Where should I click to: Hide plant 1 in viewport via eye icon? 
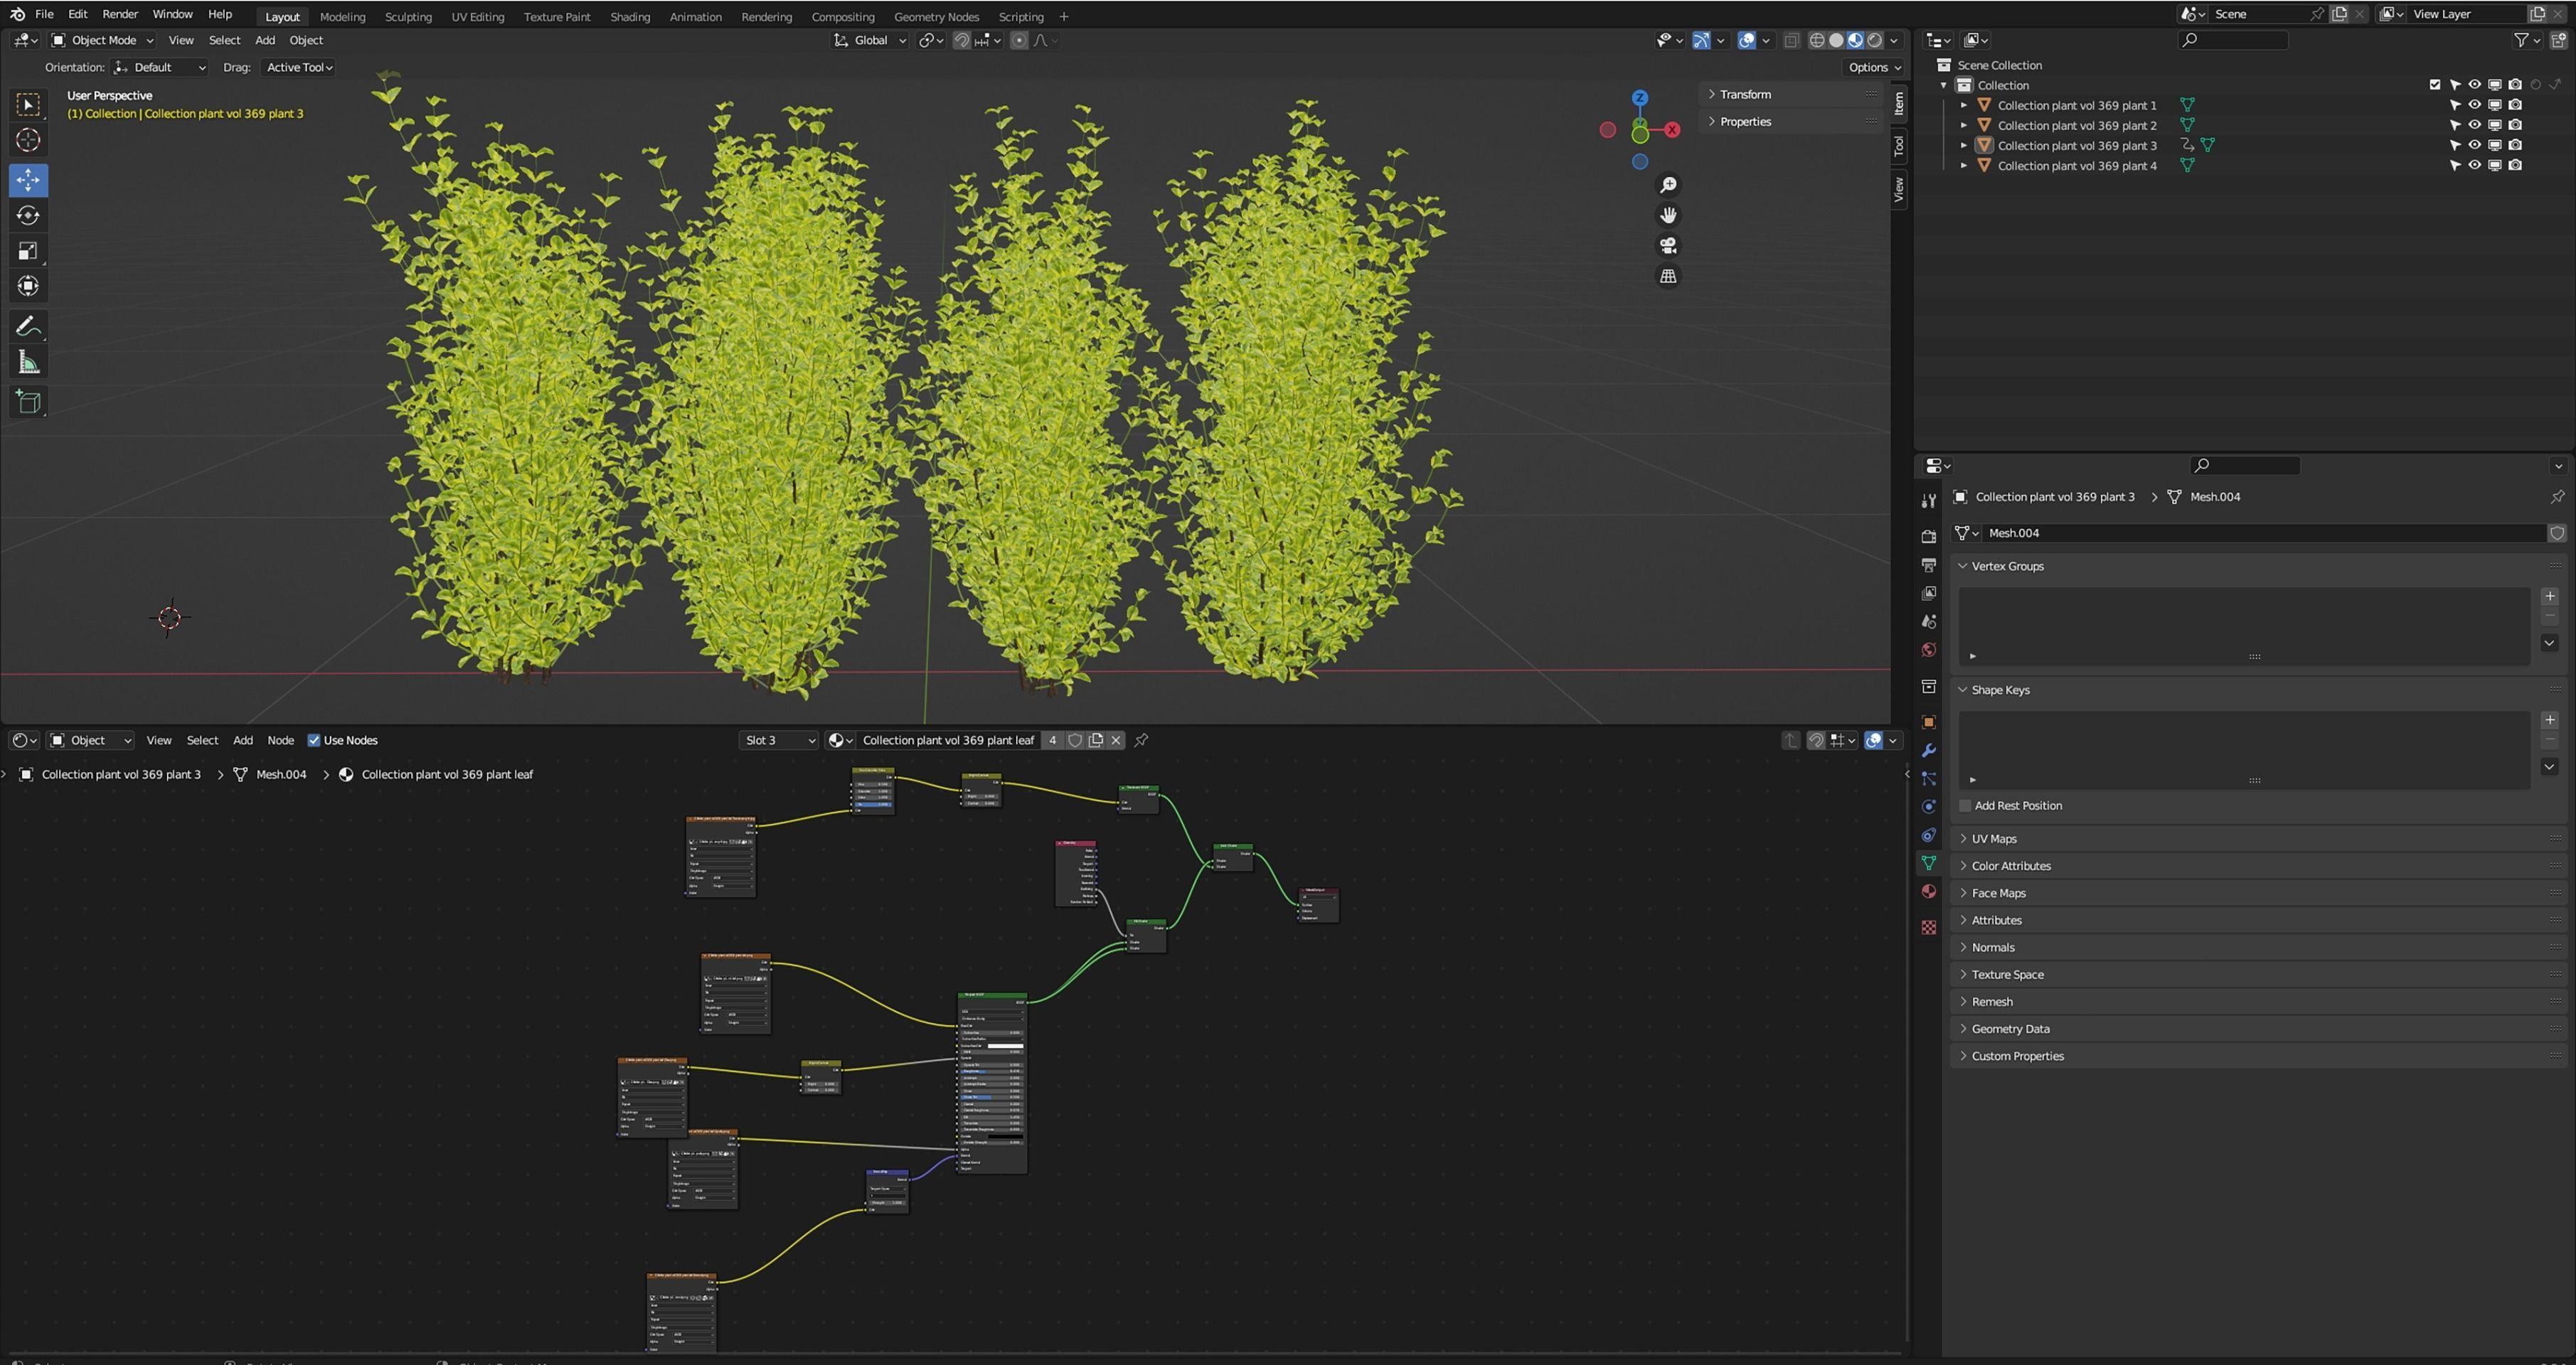point(2474,105)
